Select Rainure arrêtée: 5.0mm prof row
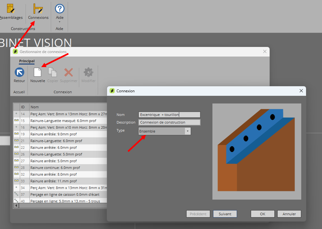Screen dimensions: 322x229 [60, 161]
